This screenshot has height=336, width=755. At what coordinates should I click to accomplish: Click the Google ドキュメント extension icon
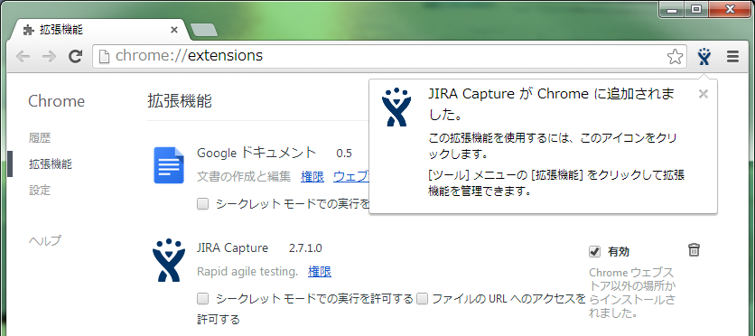[169, 165]
